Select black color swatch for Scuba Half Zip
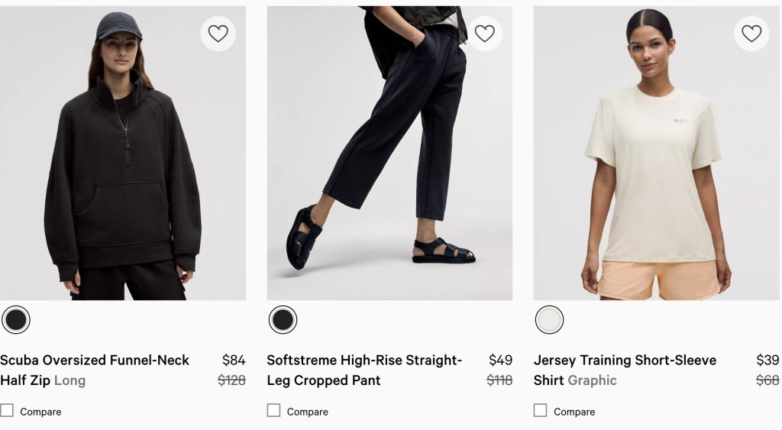 click(16, 320)
